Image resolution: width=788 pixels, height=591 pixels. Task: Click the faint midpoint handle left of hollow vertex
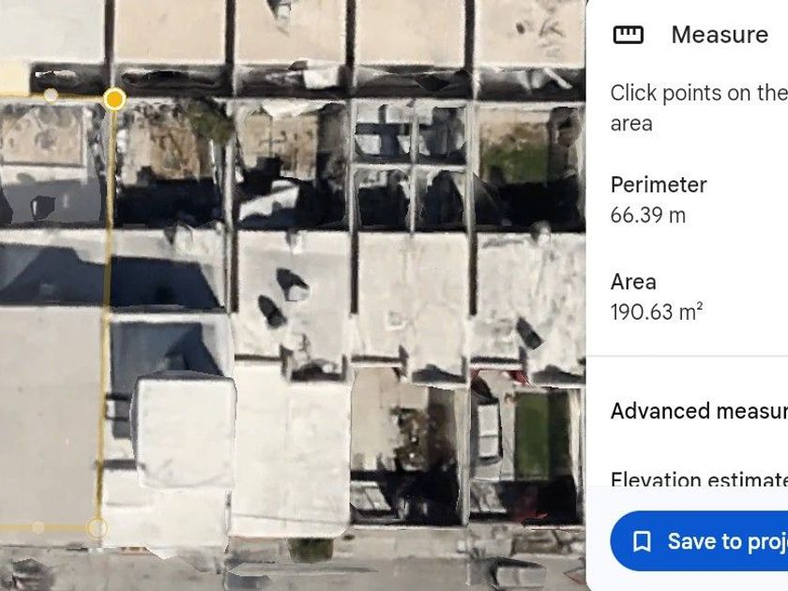coord(38,527)
